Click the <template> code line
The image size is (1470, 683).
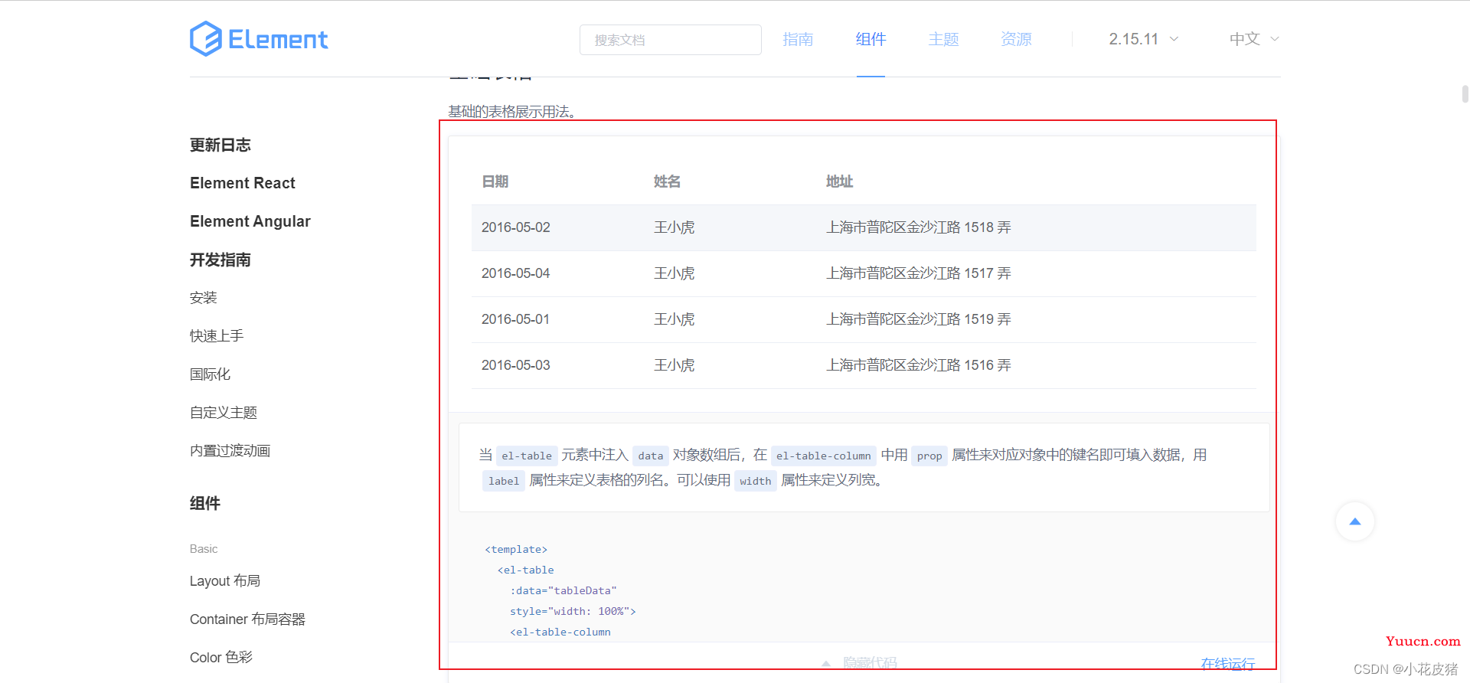click(516, 550)
